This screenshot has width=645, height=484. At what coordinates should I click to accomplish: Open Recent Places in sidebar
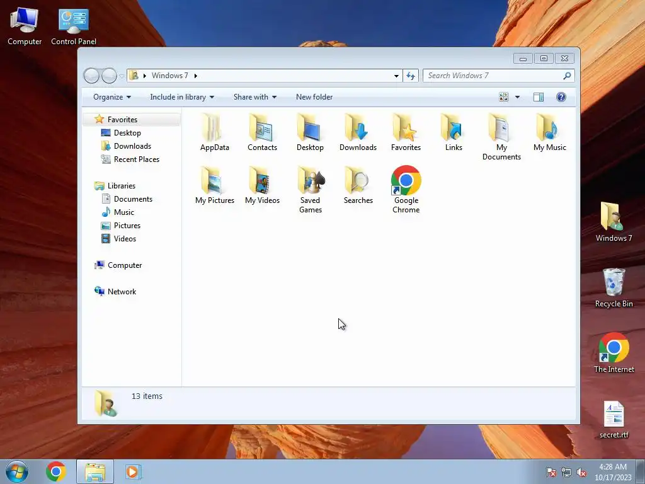tap(137, 159)
